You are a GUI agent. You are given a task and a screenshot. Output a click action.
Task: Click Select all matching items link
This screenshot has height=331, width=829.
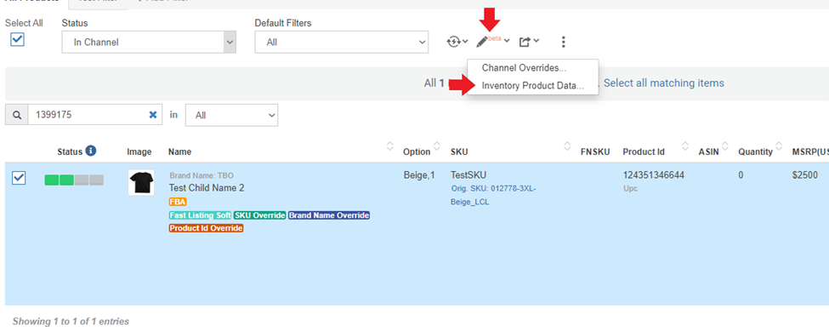[664, 83]
